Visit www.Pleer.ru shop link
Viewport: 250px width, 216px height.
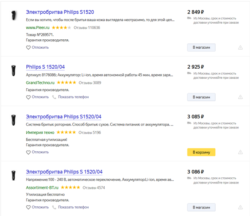(x=38, y=28)
